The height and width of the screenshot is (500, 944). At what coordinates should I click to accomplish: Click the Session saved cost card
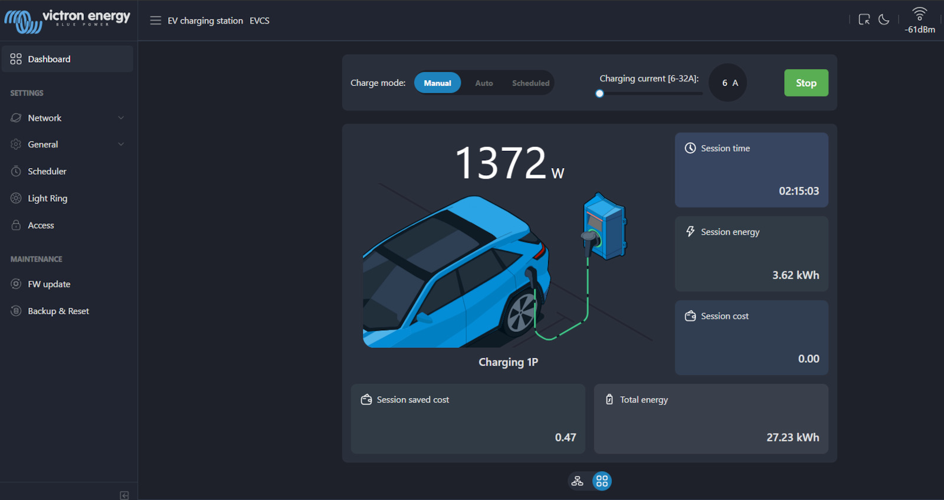[x=468, y=419]
